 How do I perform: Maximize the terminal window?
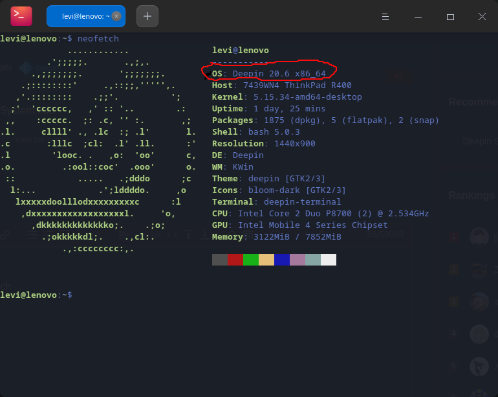coord(450,17)
